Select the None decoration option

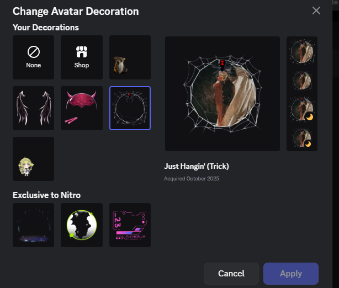(33, 56)
